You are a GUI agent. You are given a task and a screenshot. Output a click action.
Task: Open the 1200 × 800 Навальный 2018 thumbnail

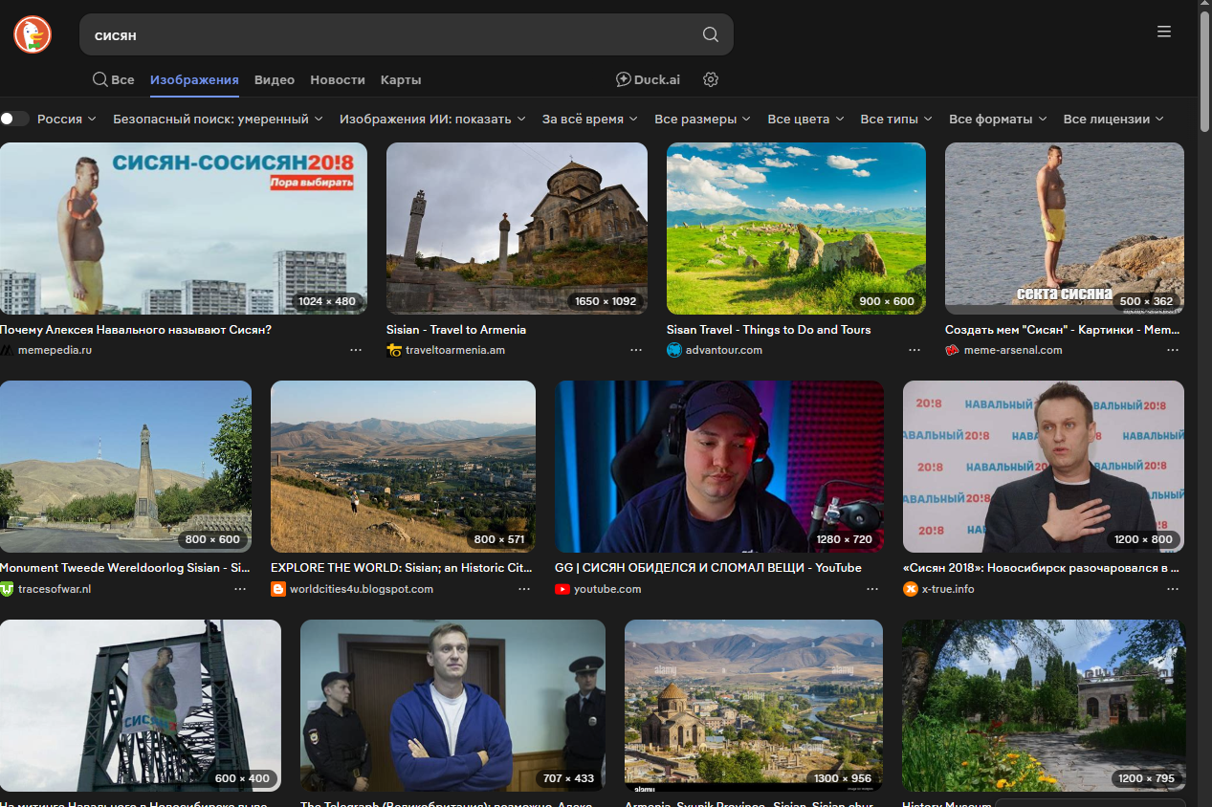tap(1044, 467)
